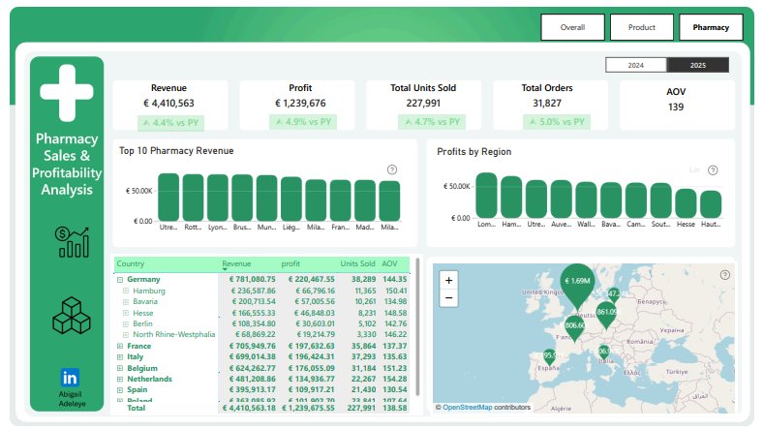Screen dimensions: 764x429
Task: Expand the Berlin row
Action: click(126, 323)
